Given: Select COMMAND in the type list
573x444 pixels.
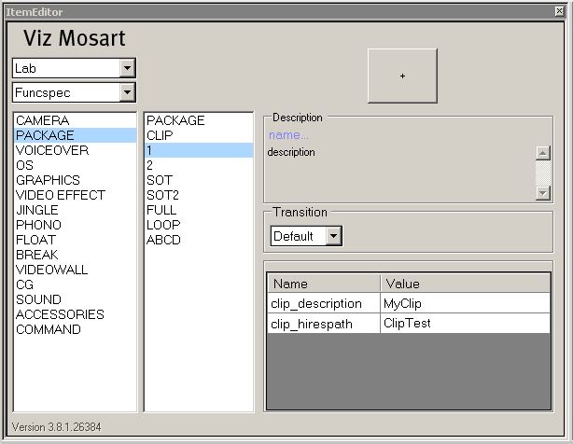Looking at the screenshot, I should pyautogui.click(x=49, y=329).
